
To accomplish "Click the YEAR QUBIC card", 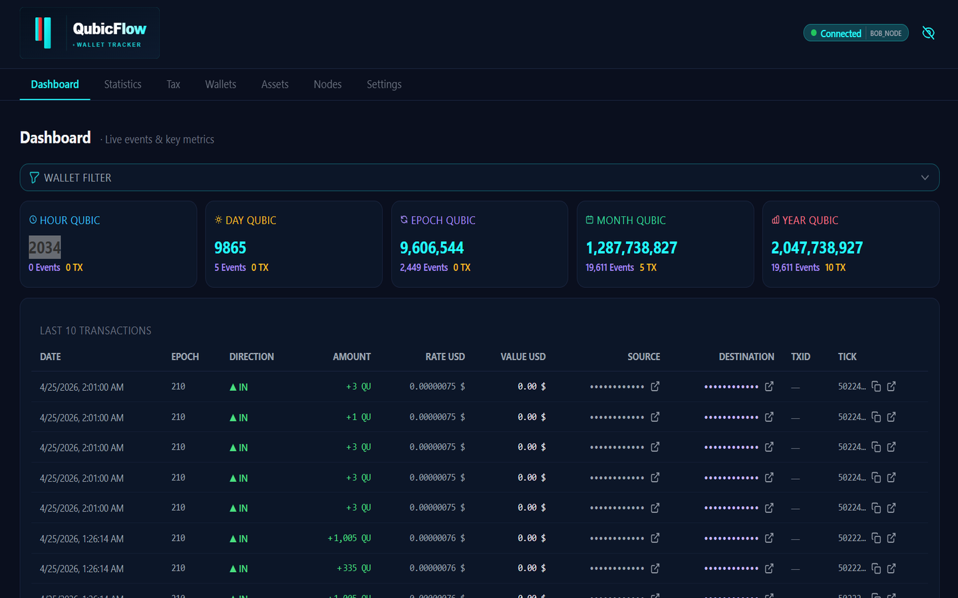I will [851, 244].
